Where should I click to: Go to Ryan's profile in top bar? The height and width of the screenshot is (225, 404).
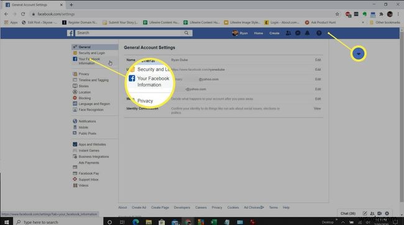click(x=240, y=33)
